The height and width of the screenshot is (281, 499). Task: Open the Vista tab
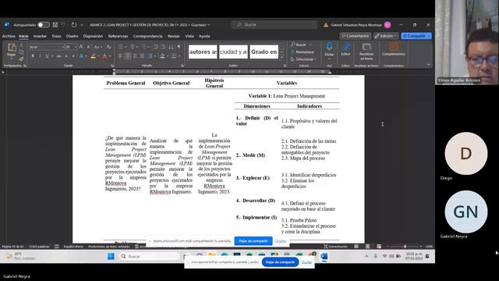click(x=189, y=37)
